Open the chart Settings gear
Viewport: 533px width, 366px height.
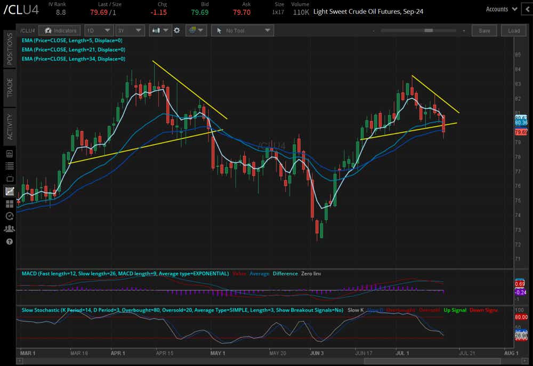[177, 30]
